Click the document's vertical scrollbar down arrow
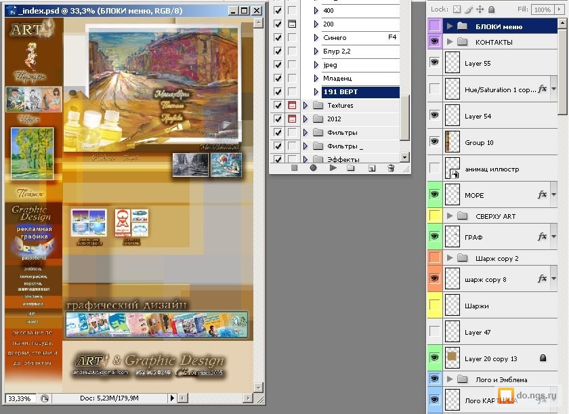The image size is (569, 414). point(258,387)
